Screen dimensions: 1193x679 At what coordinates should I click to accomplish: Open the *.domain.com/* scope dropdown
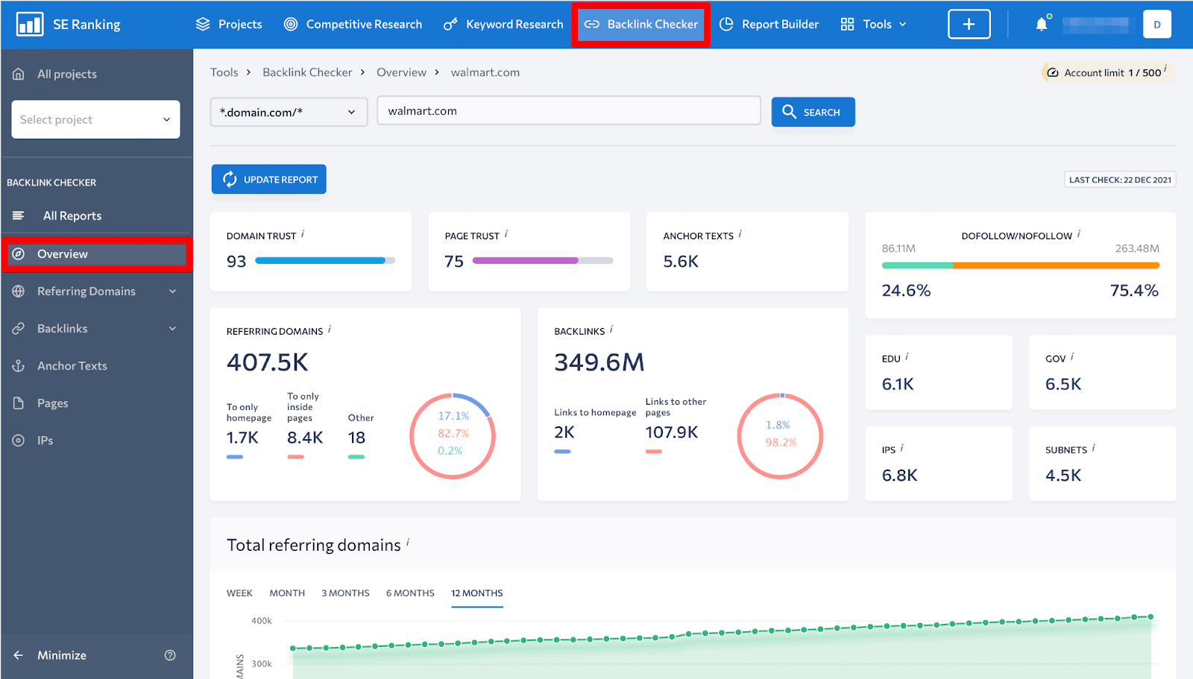[289, 112]
